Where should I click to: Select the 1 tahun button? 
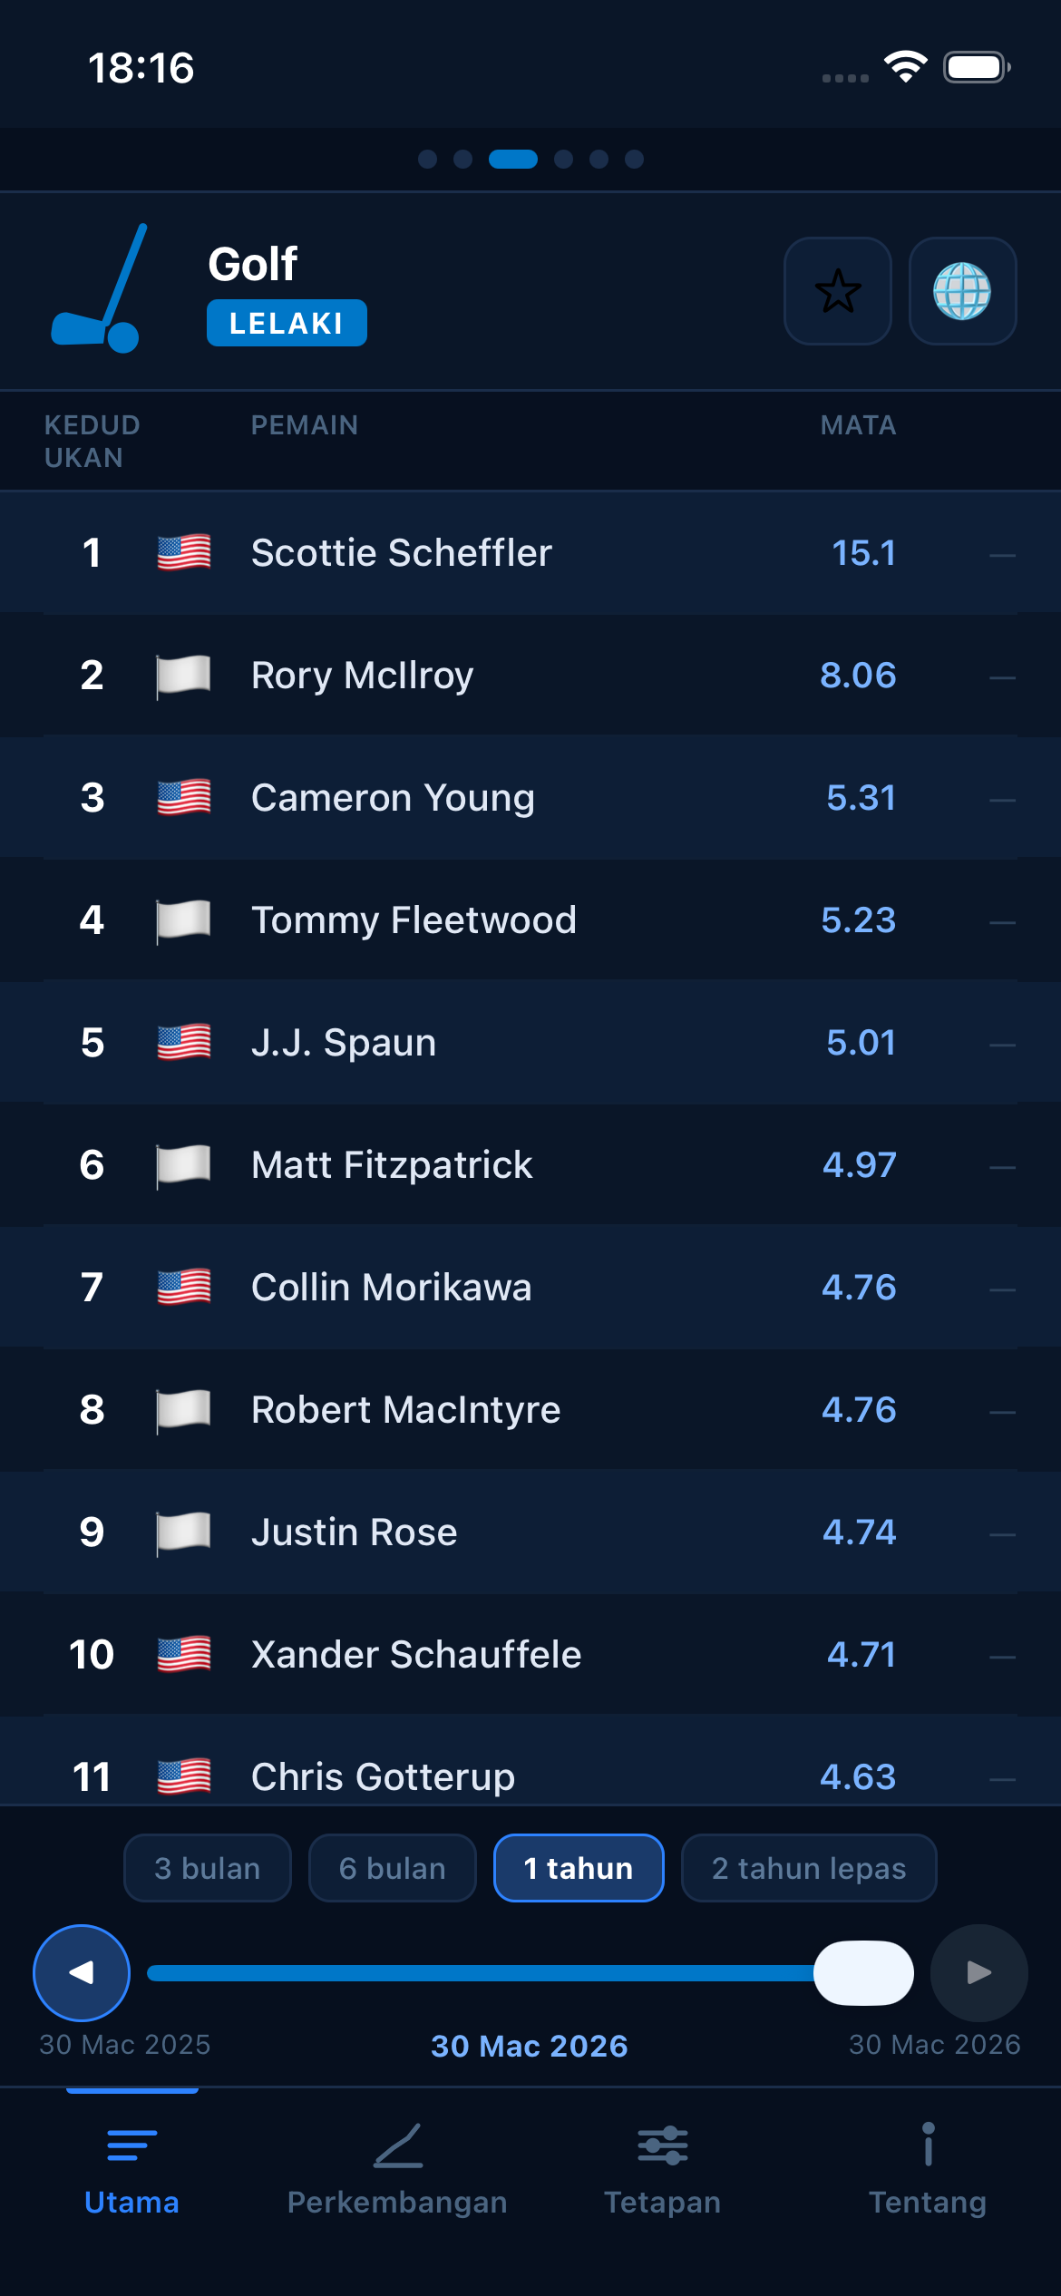coord(578,1867)
